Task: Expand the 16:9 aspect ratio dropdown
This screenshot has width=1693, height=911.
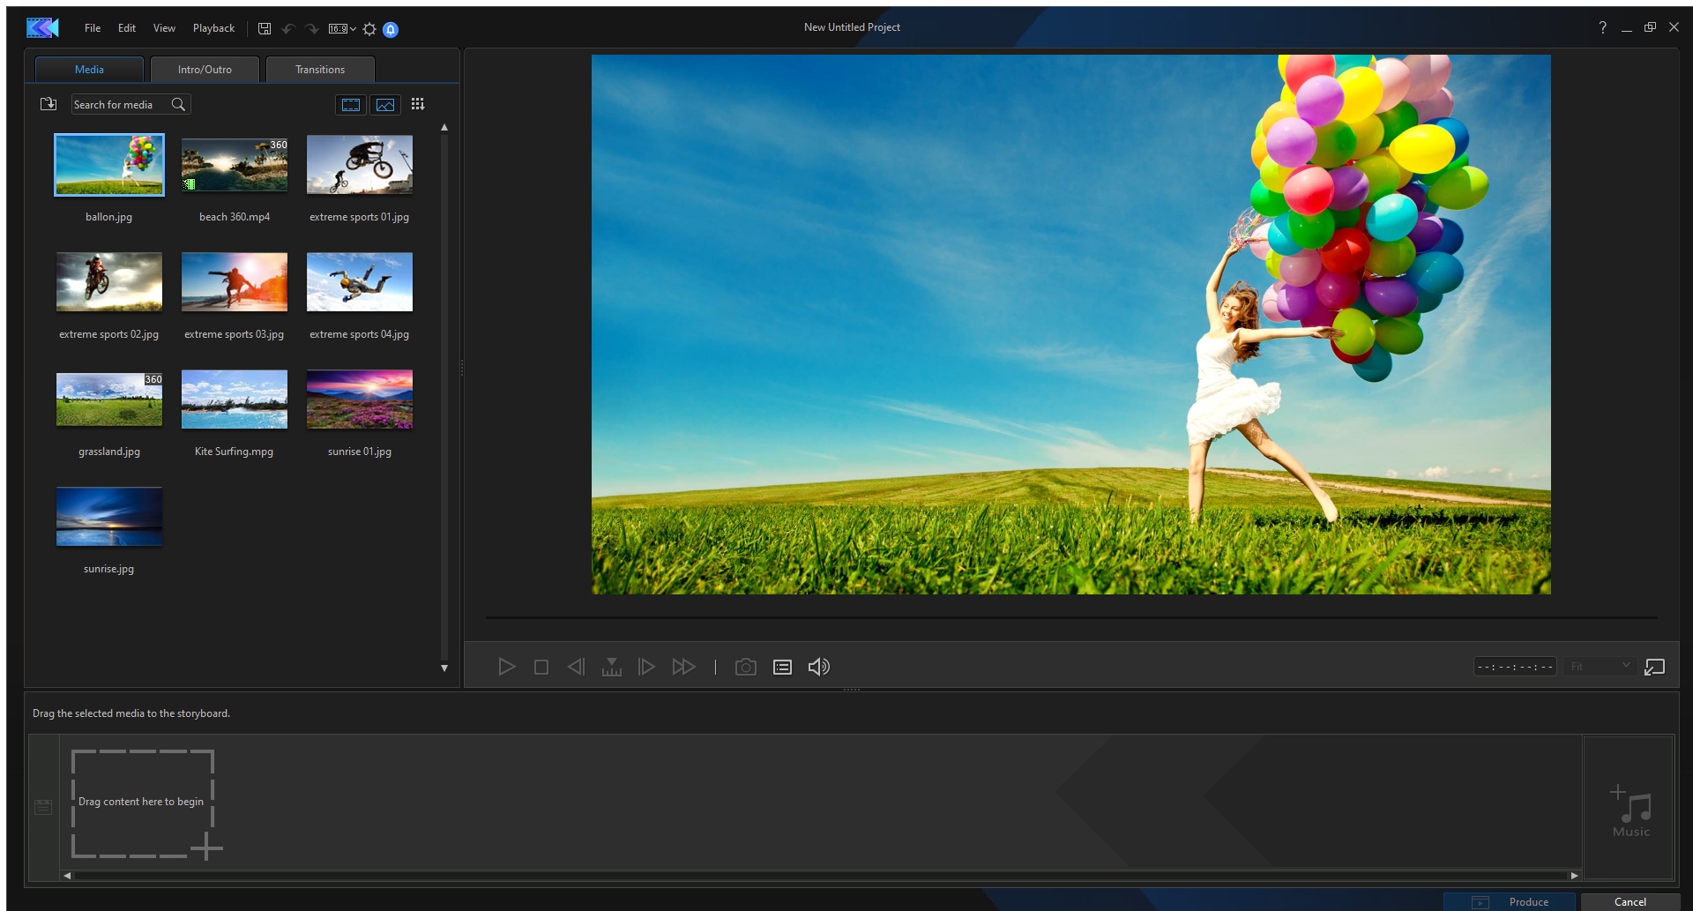Action: click(342, 29)
